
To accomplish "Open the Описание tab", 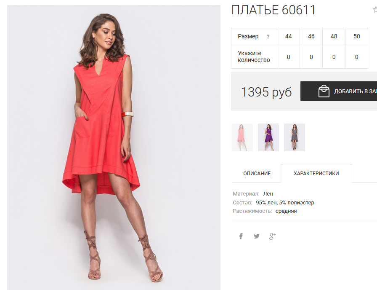I will click(x=257, y=173).
